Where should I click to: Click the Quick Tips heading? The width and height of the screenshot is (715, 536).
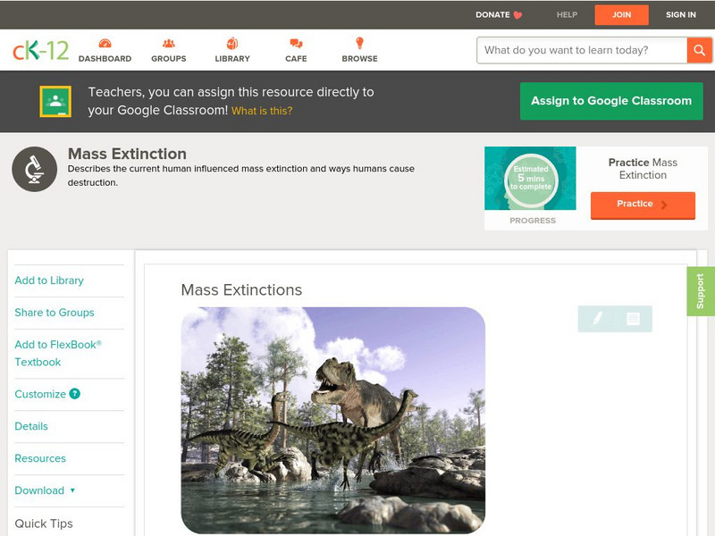(x=44, y=523)
